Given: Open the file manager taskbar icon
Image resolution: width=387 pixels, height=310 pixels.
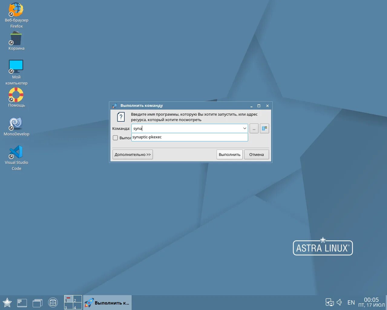Looking at the screenshot, I should click(x=53, y=302).
